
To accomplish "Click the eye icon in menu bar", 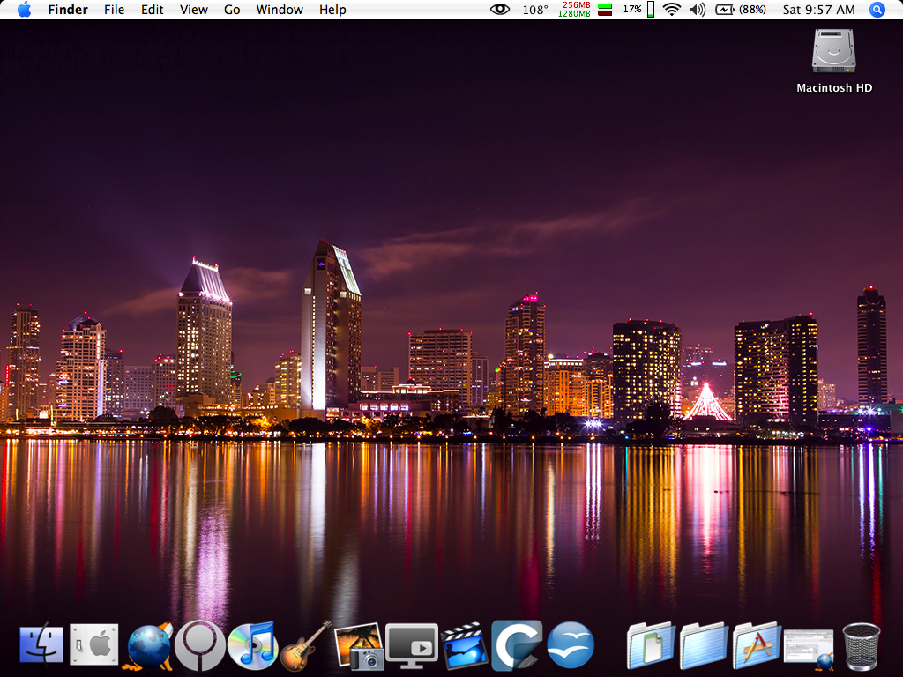I will (500, 10).
